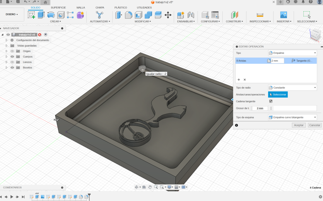Viewport: 323px width, 201px height.
Task: Click the Automatizar branching icon
Action: tap(99, 15)
